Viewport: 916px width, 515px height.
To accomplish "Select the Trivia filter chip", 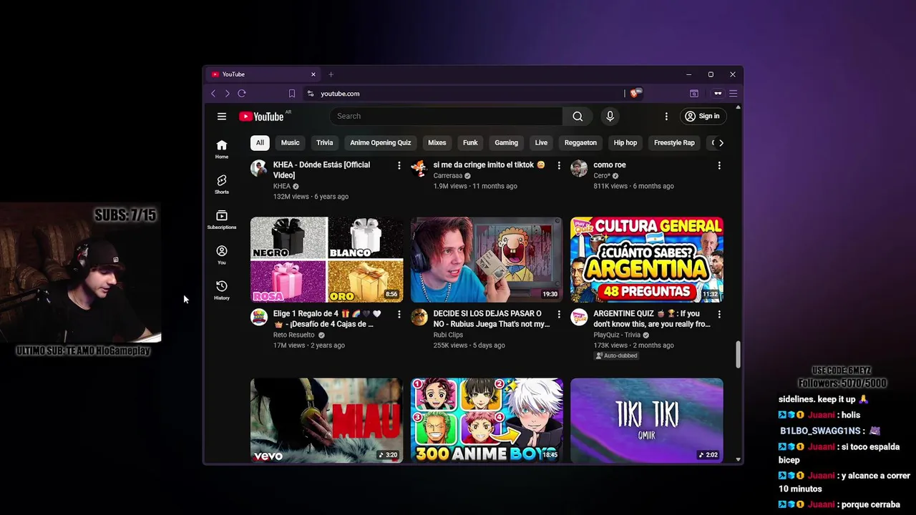I will pos(325,142).
